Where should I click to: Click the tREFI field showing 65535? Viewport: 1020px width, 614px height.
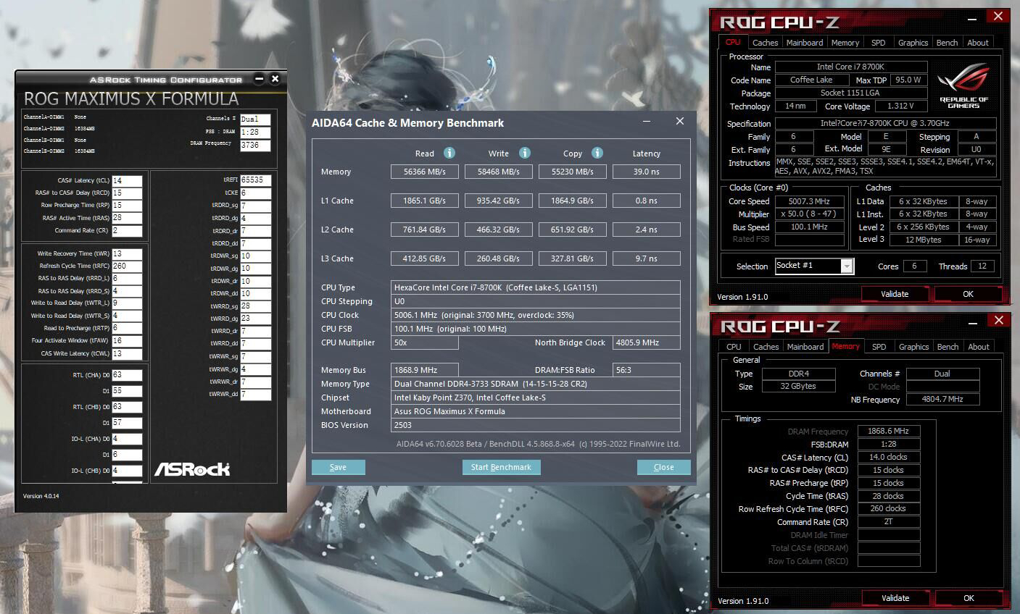click(x=255, y=180)
